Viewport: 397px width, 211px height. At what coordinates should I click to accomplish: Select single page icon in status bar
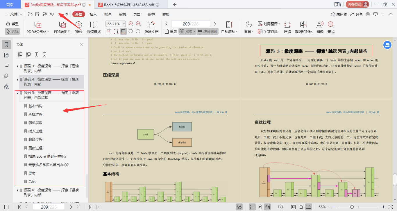[x=260, y=207]
